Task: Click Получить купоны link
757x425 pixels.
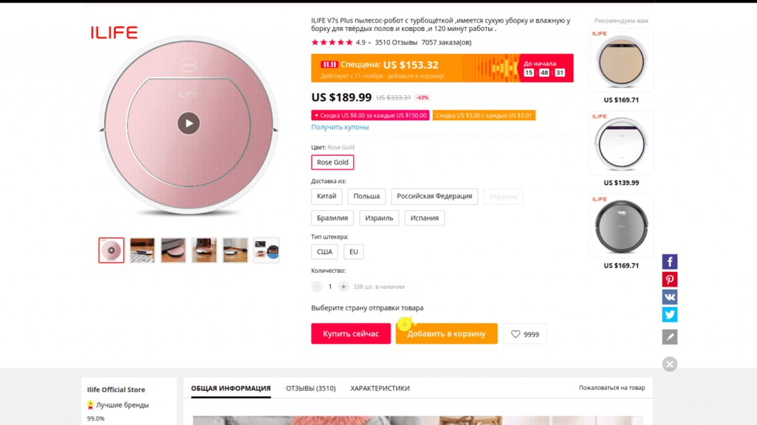Action: click(x=340, y=127)
